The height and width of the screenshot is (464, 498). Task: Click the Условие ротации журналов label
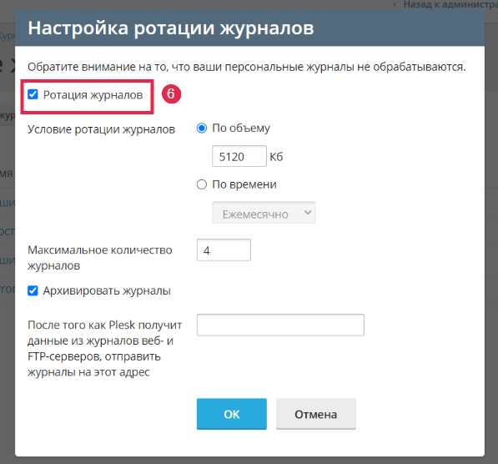(x=101, y=129)
